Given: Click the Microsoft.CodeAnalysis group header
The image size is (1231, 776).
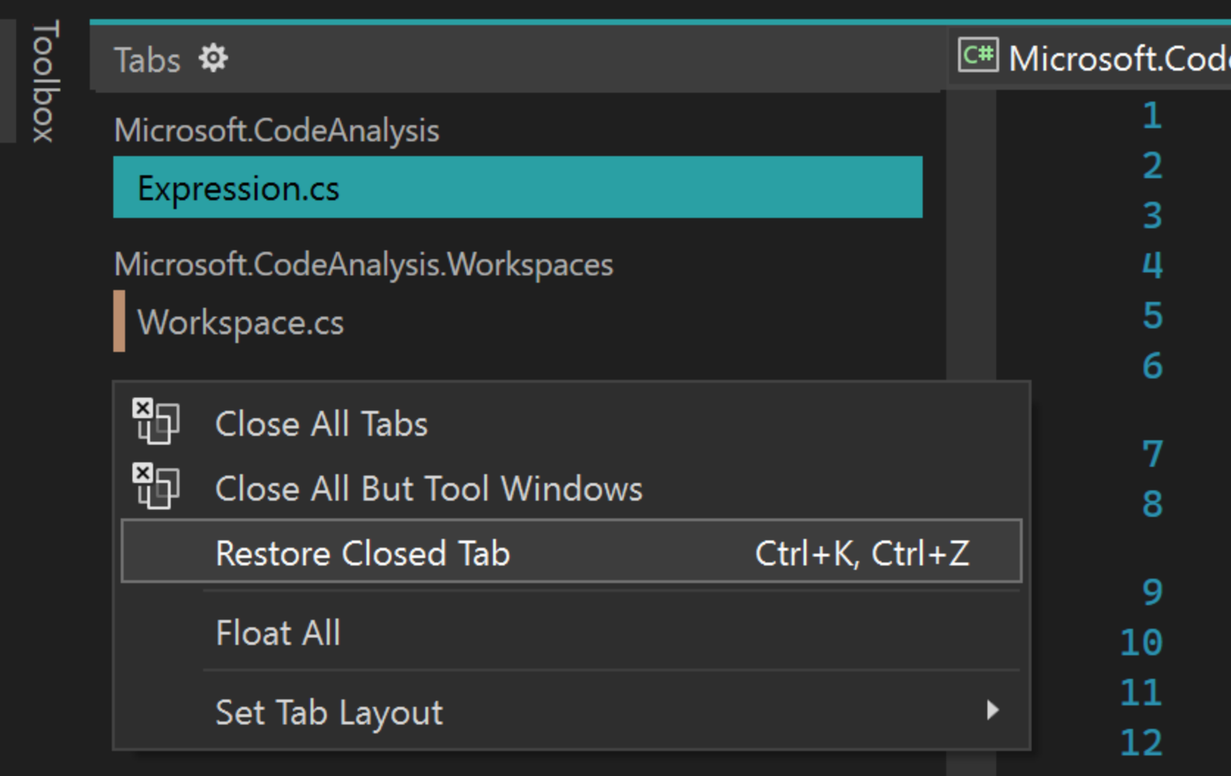Looking at the screenshot, I should [x=277, y=131].
